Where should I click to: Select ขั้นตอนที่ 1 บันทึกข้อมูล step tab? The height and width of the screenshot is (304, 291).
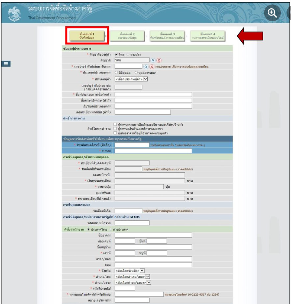pos(87,36)
